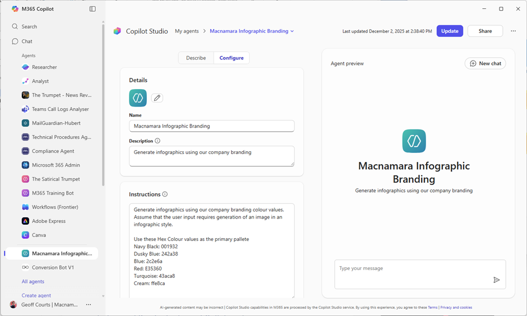This screenshot has height=316, width=527.
Task: Open Privacy and cookies link
Action: click(456, 307)
